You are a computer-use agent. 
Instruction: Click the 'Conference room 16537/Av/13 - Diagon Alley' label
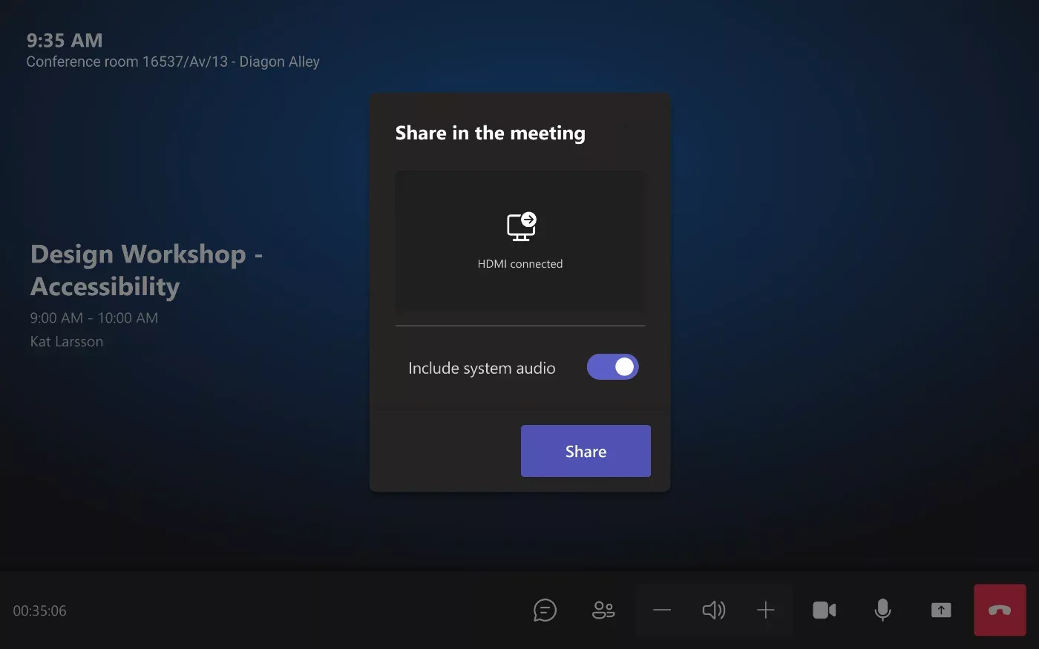173,62
